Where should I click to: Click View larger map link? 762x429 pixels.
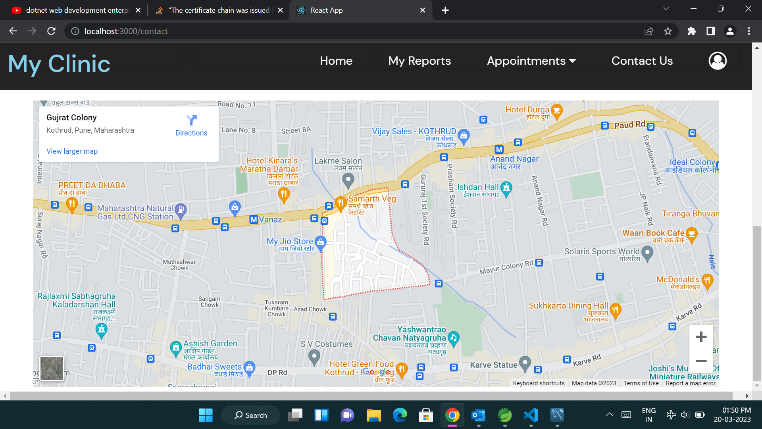point(72,151)
